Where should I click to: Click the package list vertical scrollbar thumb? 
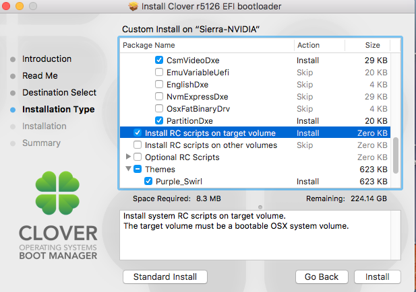click(x=396, y=155)
